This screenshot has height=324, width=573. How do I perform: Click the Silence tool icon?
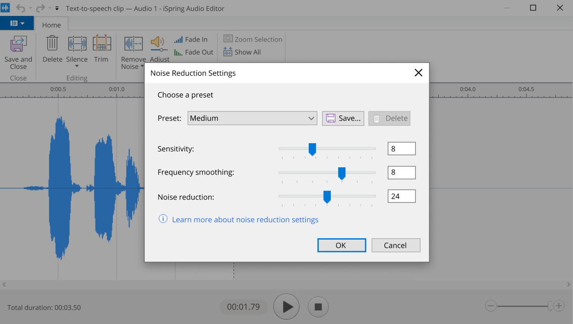(x=77, y=43)
